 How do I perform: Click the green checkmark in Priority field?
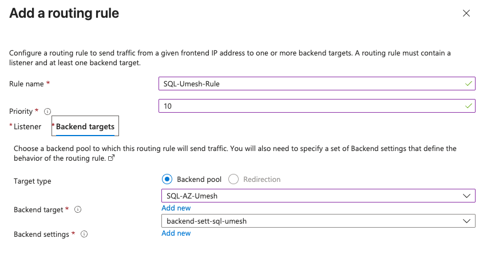click(469, 106)
